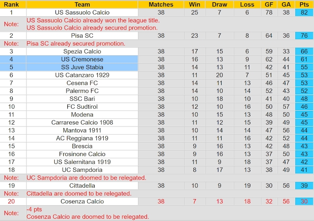The image size is (314, 221).
Task: Click Sassuolo's blue 82 points cell
Action: point(304,12)
